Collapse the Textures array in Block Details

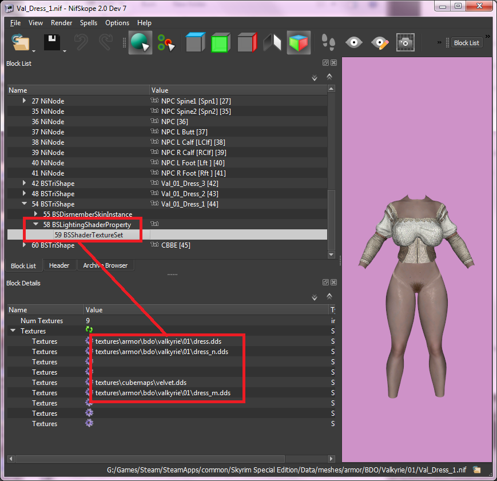tap(13, 331)
